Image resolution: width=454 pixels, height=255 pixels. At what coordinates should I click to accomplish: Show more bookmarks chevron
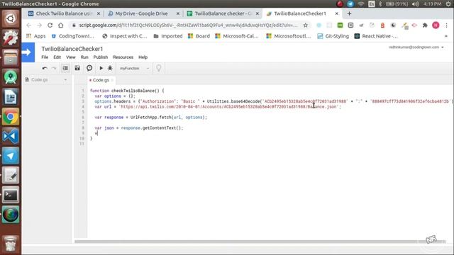[446, 36]
